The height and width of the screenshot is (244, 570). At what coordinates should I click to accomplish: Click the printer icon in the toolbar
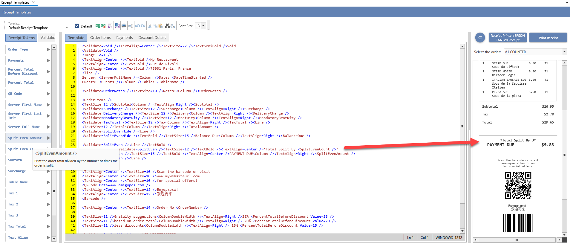[x=124, y=26]
